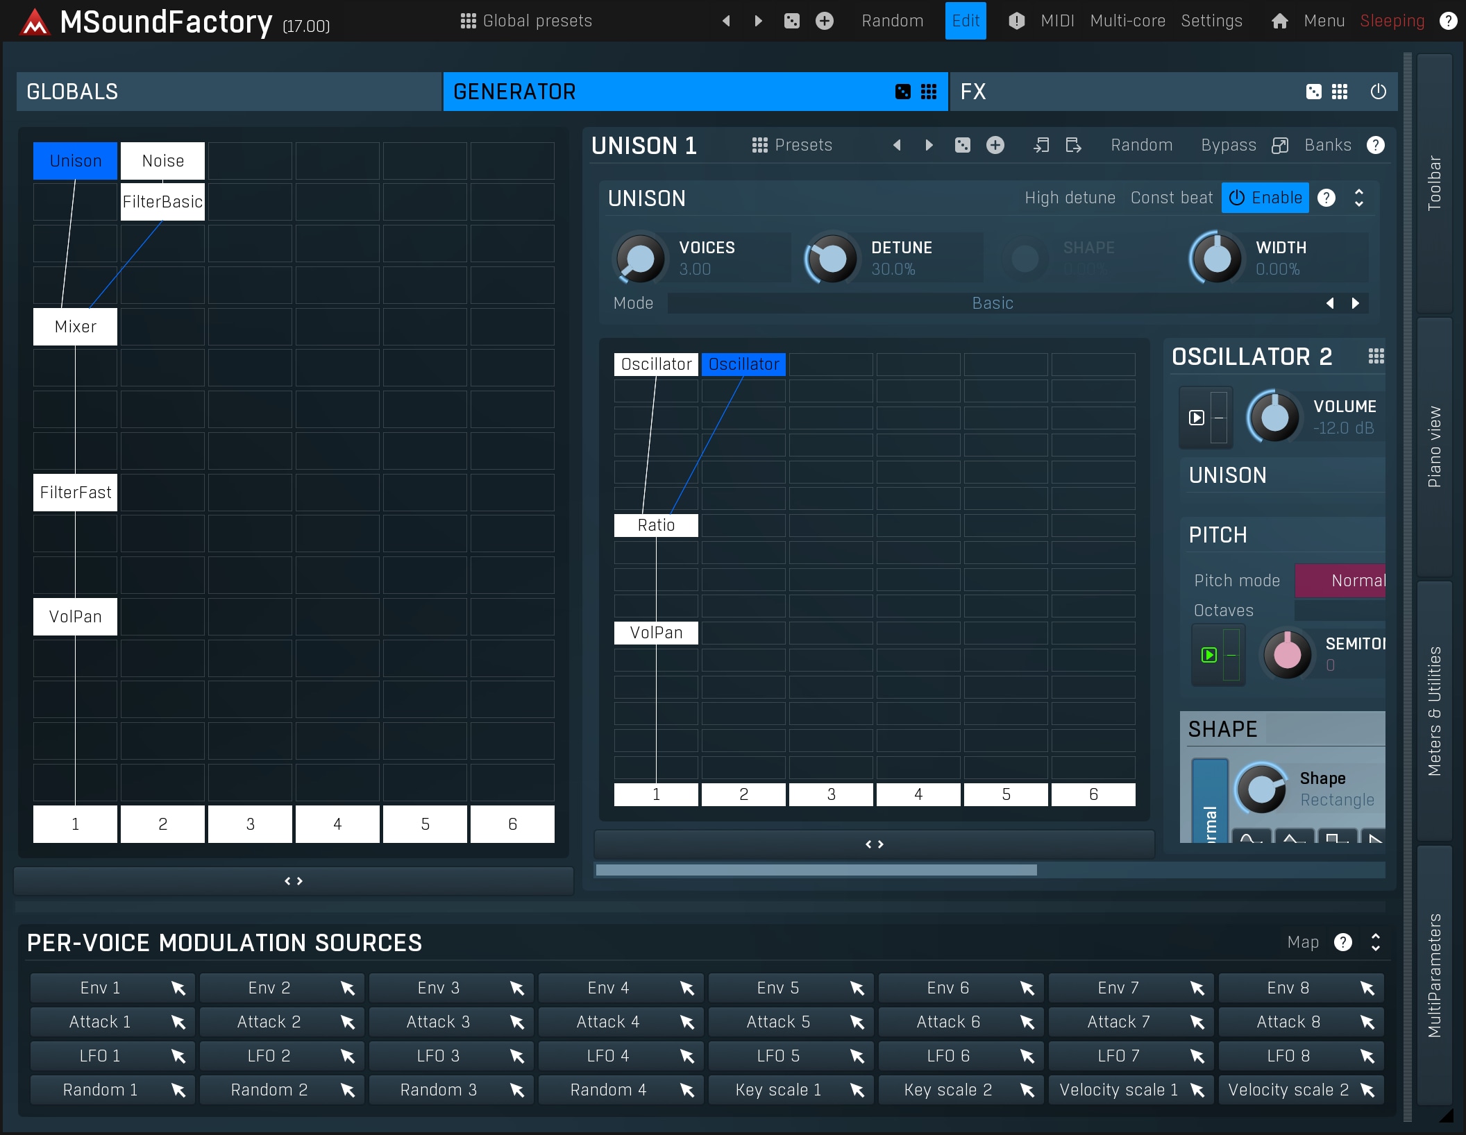Click the FX power bypass icon
This screenshot has height=1135, width=1466.
(x=1378, y=92)
